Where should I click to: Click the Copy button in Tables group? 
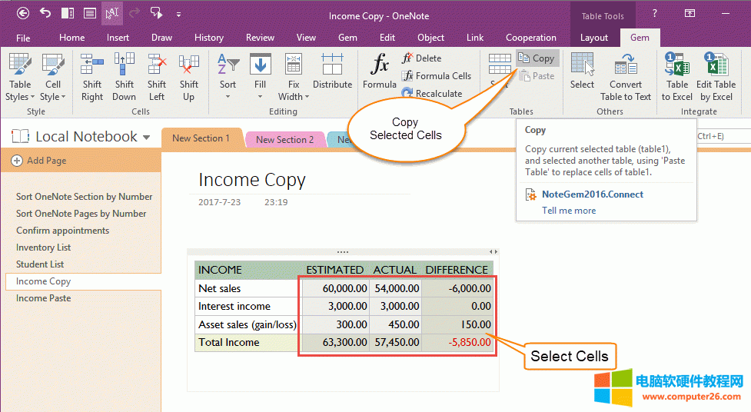pyautogui.click(x=537, y=58)
